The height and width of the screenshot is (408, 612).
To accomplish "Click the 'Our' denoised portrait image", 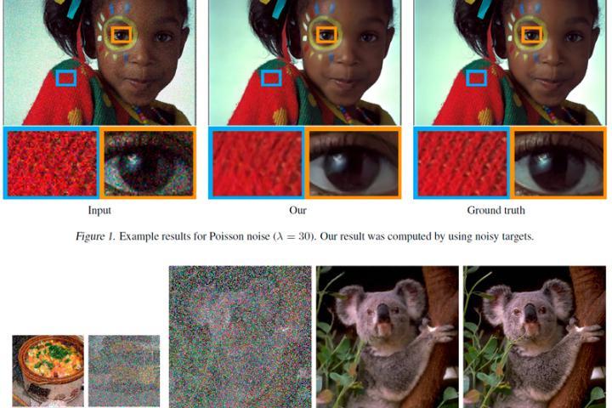I will click(305, 62).
